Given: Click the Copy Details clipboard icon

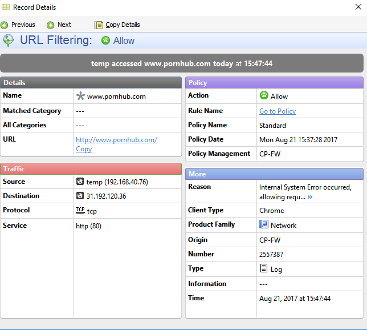Looking at the screenshot, I should [99, 25].
